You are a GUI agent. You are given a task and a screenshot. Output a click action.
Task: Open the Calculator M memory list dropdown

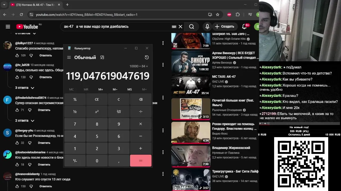tap(144, 89)
